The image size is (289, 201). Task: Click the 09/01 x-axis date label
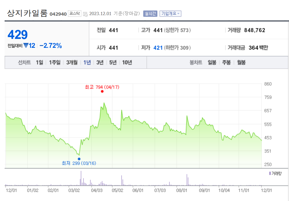tap(204, 190)
